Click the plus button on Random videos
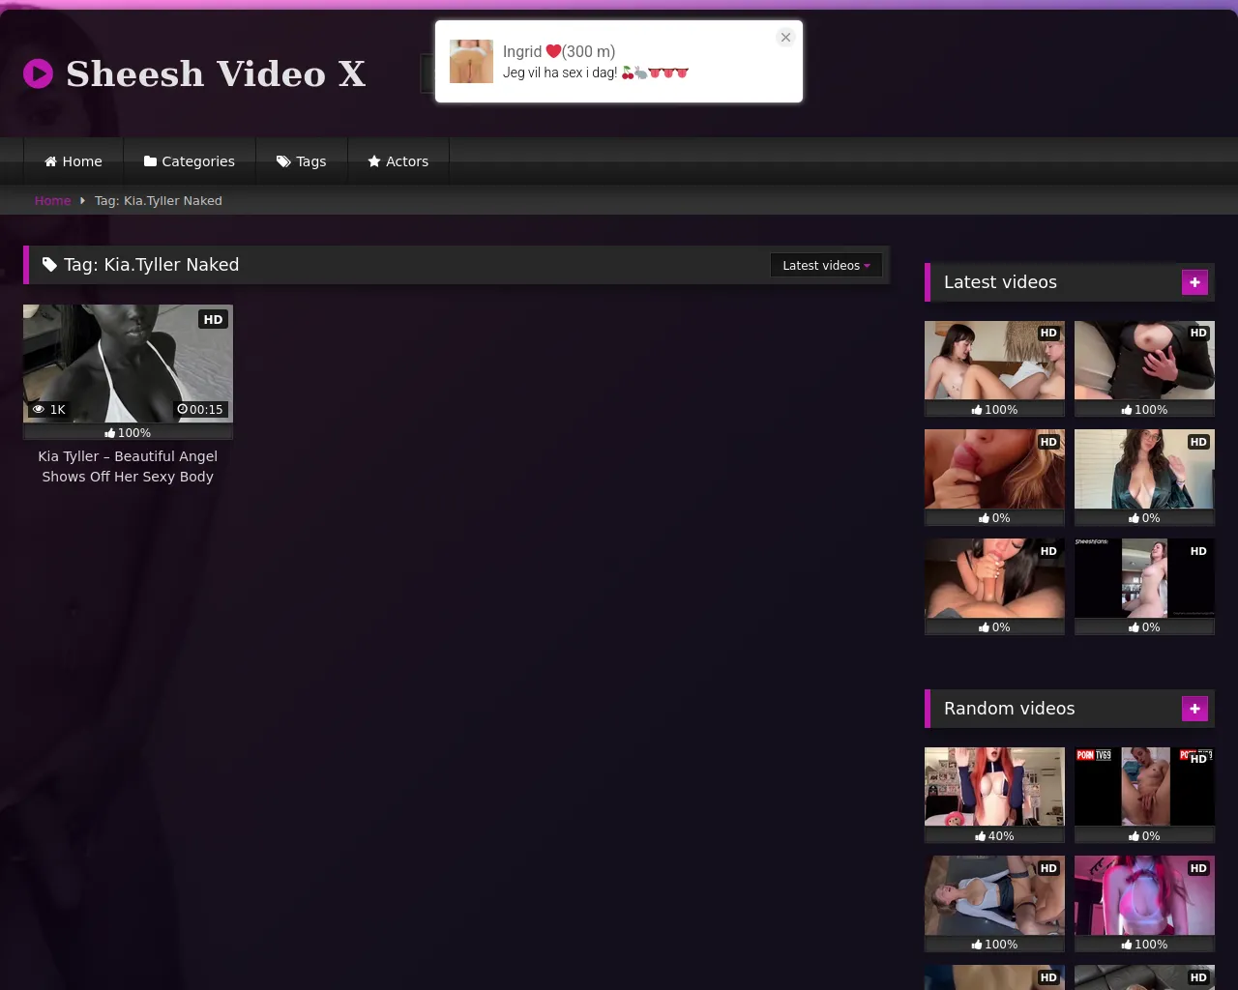 (x=1194, y=709)
